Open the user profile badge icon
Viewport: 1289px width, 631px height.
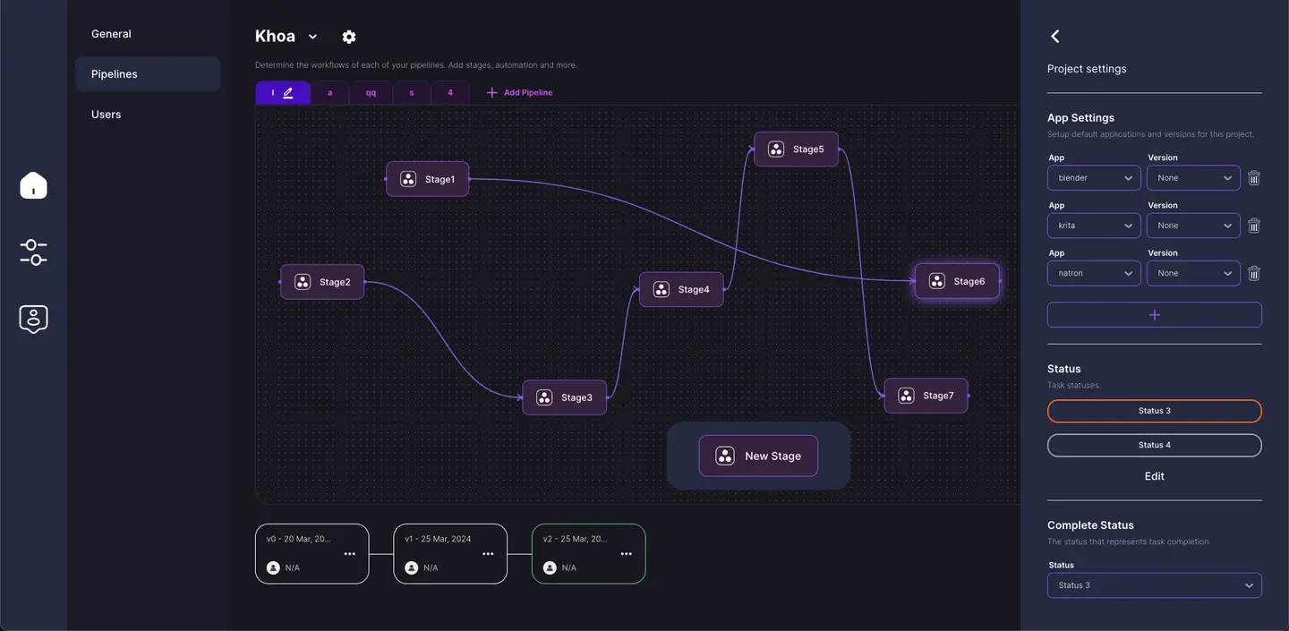(x=33, y=319)
